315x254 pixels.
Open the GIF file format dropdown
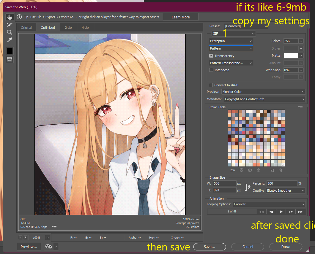[234, 34]
